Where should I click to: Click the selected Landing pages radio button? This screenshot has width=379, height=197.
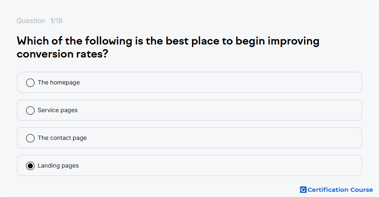[30, 166]
